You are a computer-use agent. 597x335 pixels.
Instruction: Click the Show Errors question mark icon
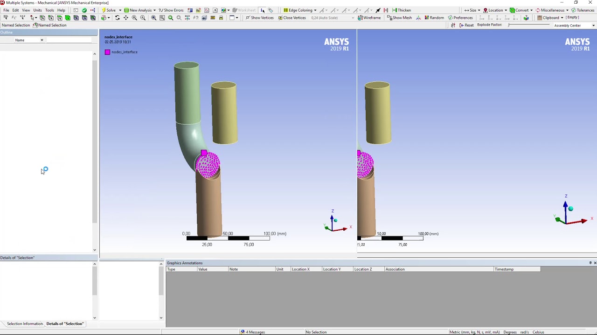tap(161, 10)
